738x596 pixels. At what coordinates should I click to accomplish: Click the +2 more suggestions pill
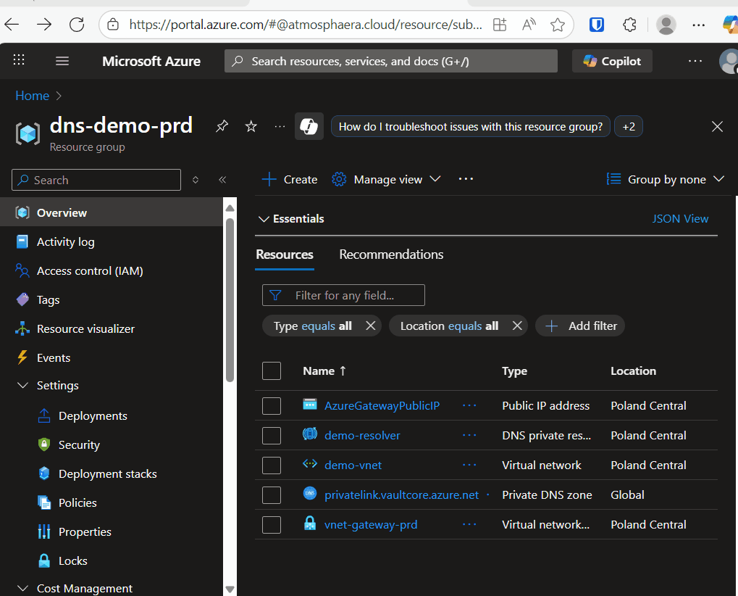tap(629, 126)
